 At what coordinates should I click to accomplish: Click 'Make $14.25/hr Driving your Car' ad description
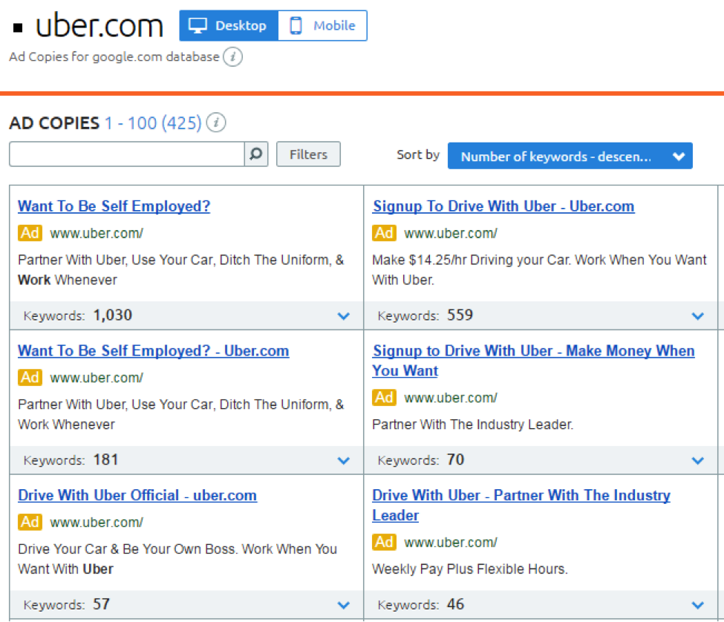click(x=539, y=270)
